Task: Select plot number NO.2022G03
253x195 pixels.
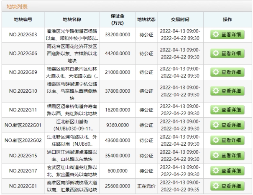Action: (23, 35)
